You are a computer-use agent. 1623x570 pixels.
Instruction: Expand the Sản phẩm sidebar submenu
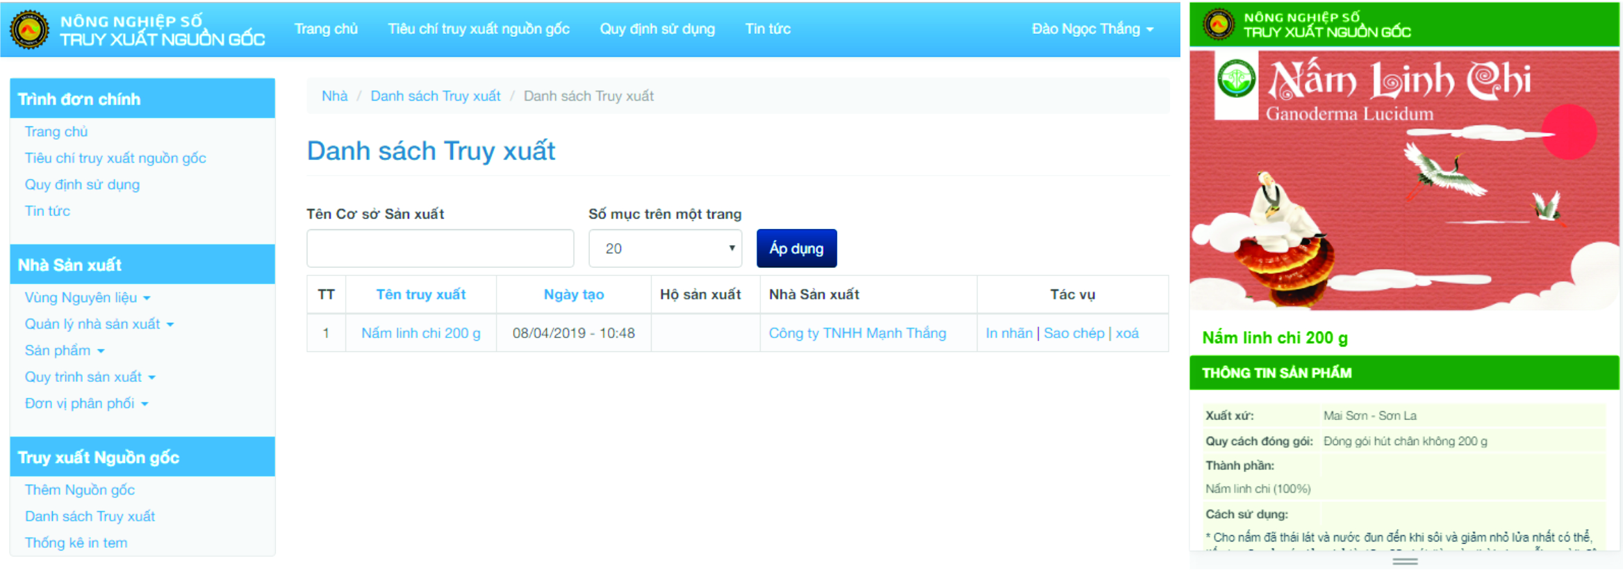65,351
